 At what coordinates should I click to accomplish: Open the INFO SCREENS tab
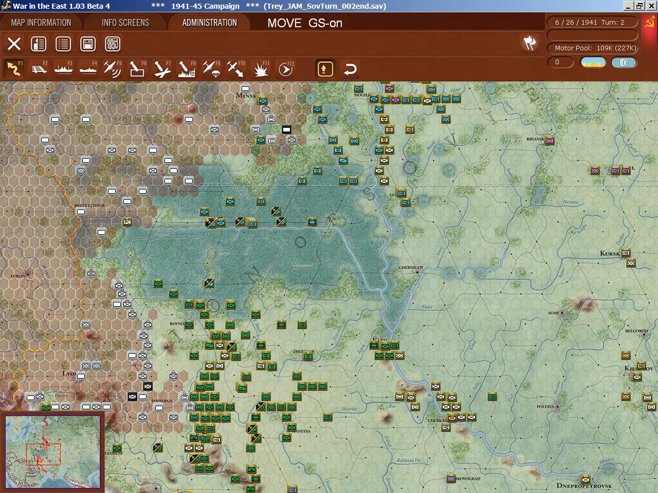click(125, 23)
